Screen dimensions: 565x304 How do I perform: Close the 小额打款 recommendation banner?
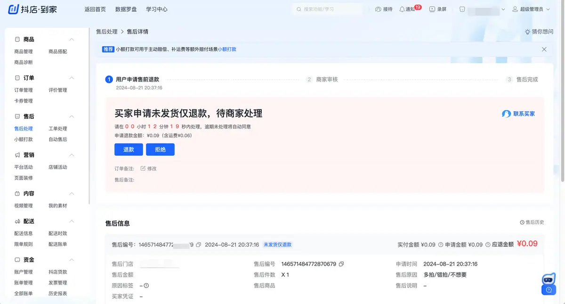tap(544, 49)
